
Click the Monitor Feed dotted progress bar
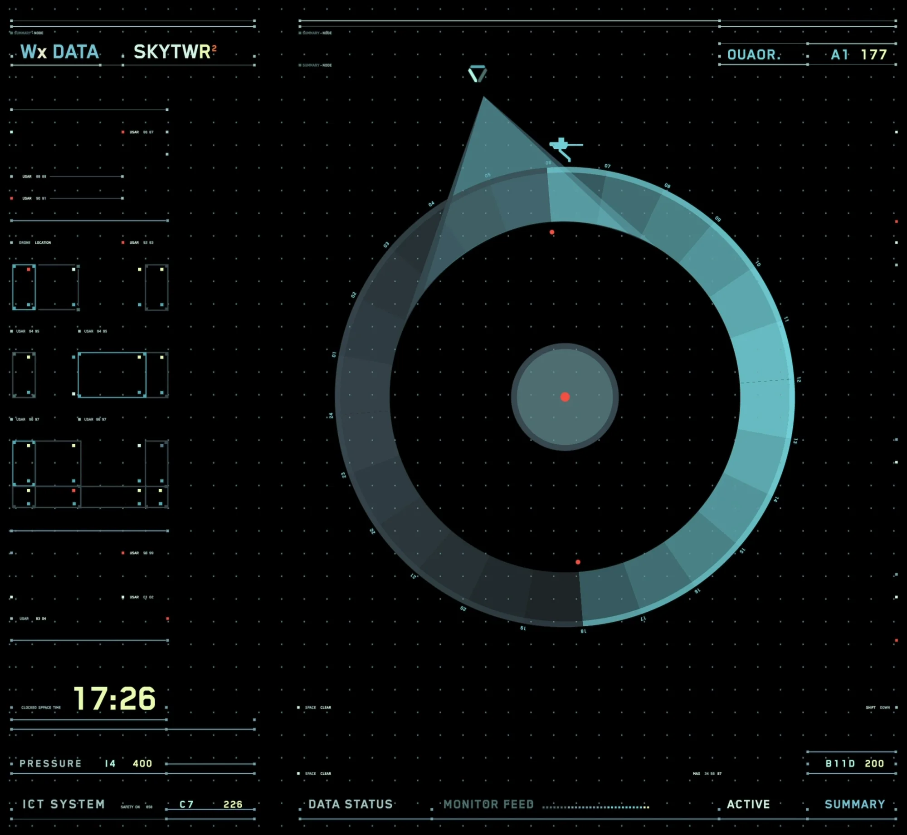pyautogui.click(x=595, y=807)
